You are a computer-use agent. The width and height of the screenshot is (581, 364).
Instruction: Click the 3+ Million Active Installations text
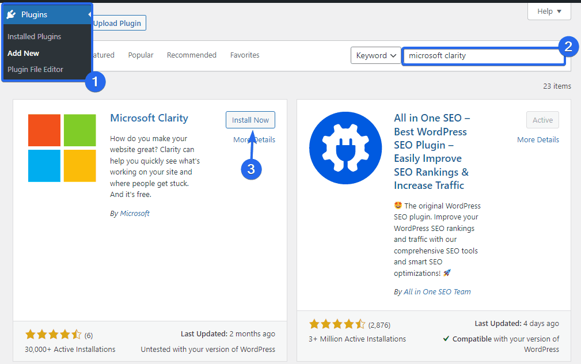pyautogui.click(x=357, y=339)
